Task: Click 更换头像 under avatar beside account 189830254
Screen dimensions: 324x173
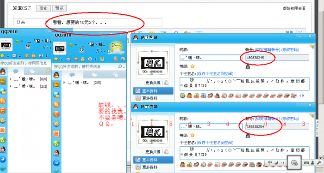Action: pos(153,152)
